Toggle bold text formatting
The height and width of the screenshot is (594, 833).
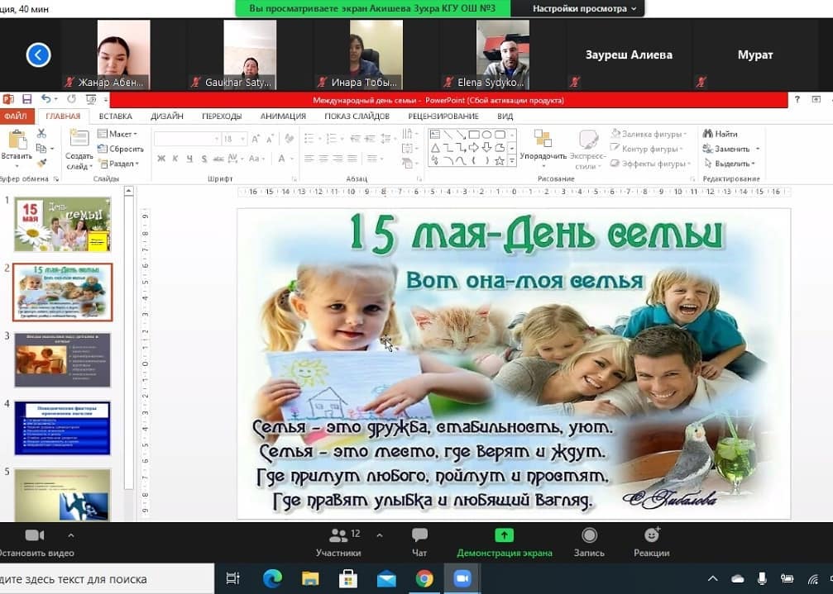[x=161, y=159]
